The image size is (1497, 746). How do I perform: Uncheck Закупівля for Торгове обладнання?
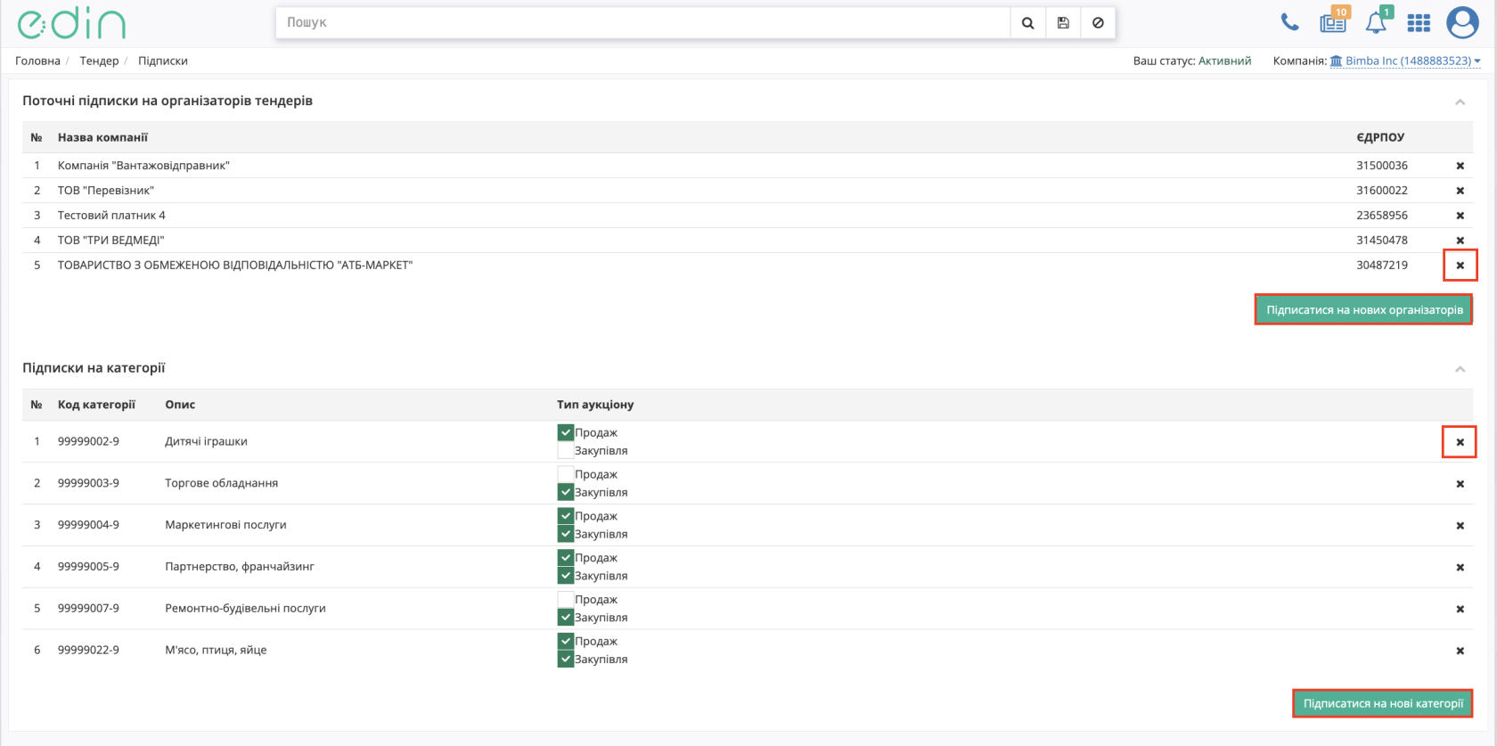[565, 492]
